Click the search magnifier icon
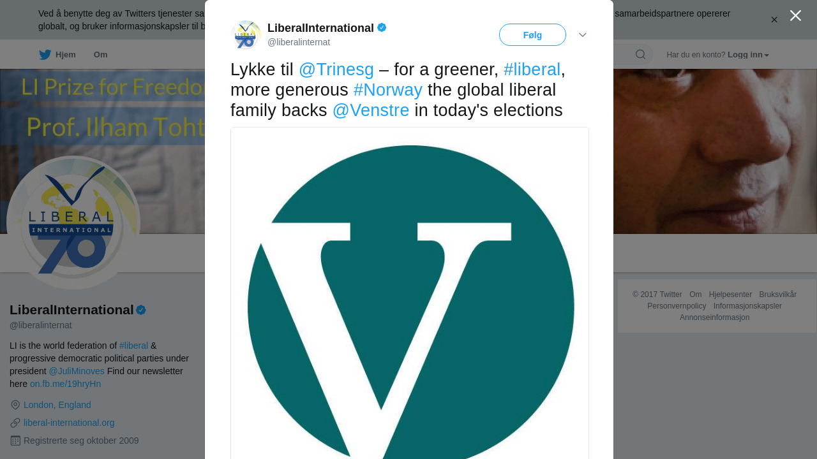The image size is (817, 459). click(x=640, y=55)
